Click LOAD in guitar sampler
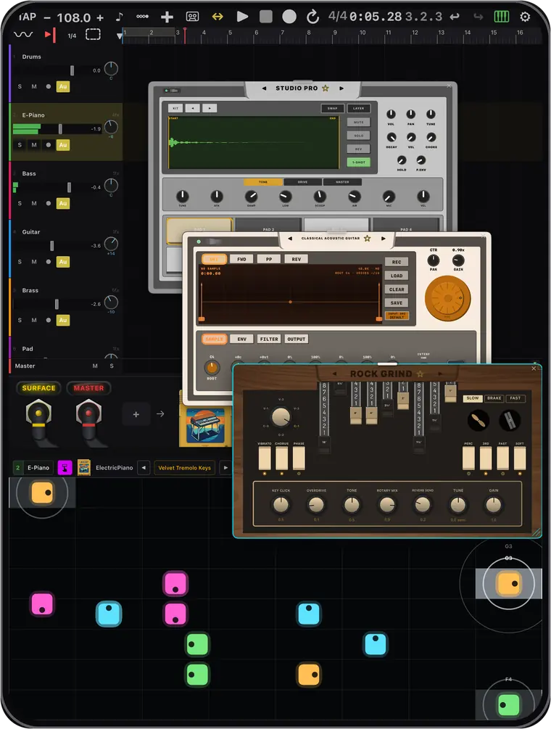 pos(397,276)
